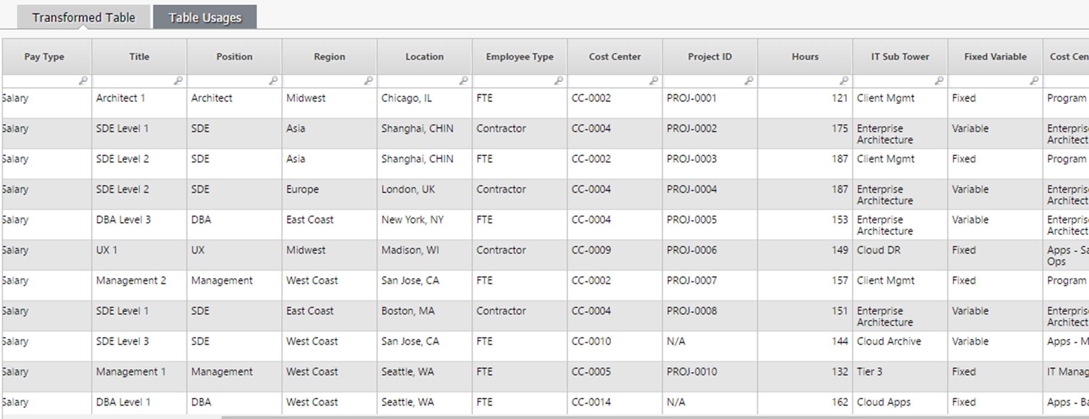
Task: Click the search icon under IT Sub Tower column
Action: click(939, 81)
